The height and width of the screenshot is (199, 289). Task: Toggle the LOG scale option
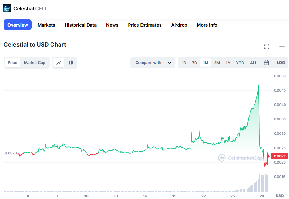pyautogui.click(x=281, y=63)
